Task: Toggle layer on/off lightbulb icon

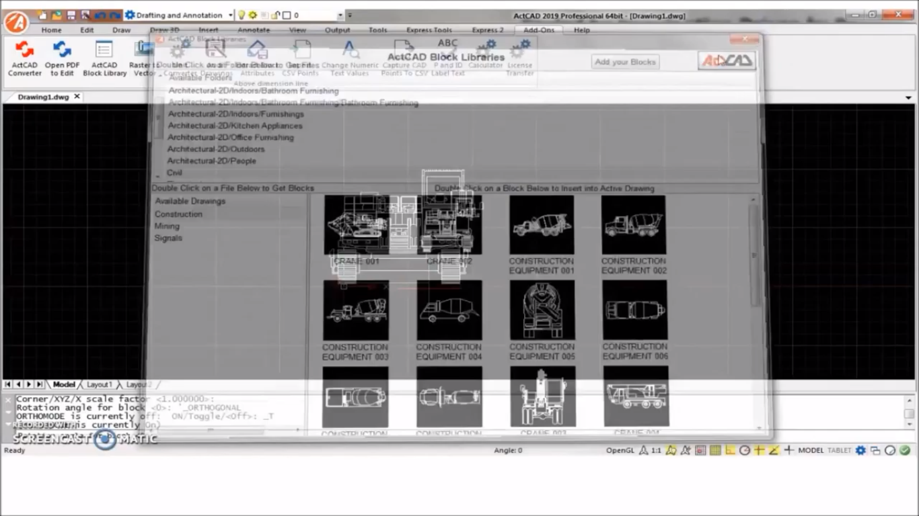Action: click(x=241, y=15)
